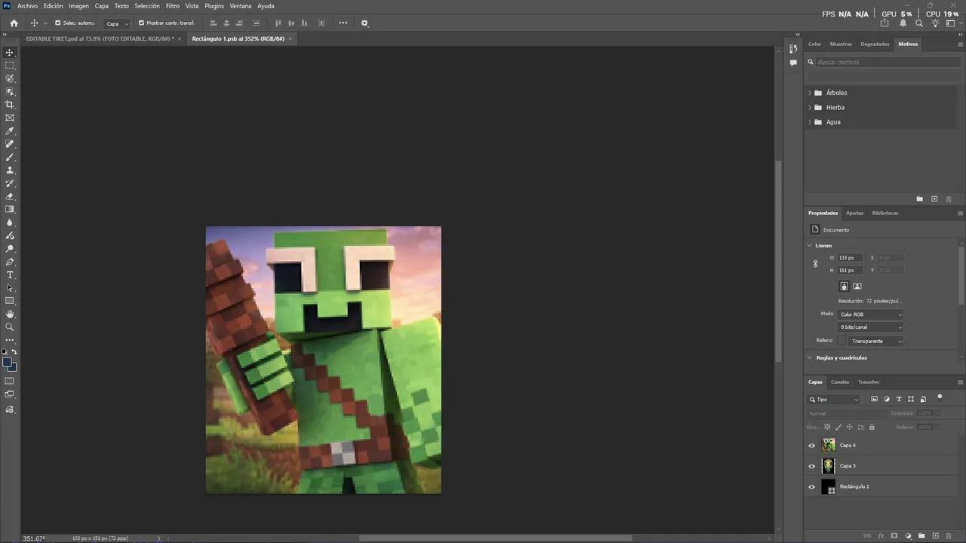Select the Clone Stamp tool

pyautogui.click(x=10, y=170)
